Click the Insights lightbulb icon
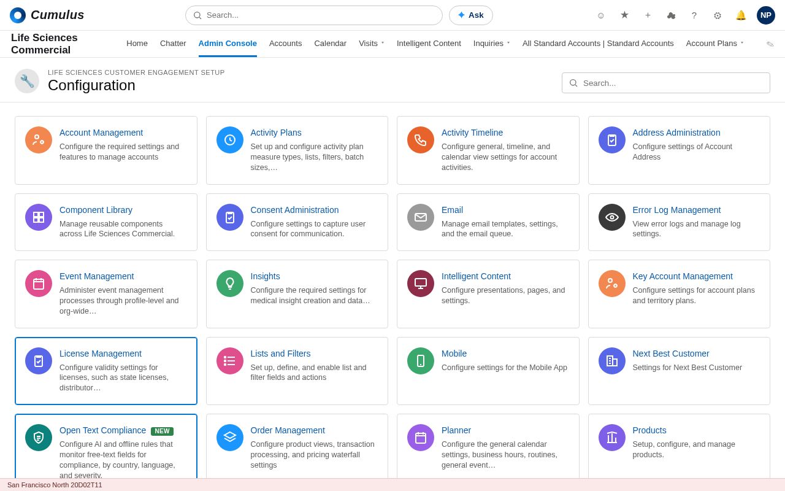Viewport: 785px width, 491px height. (230, 284)
